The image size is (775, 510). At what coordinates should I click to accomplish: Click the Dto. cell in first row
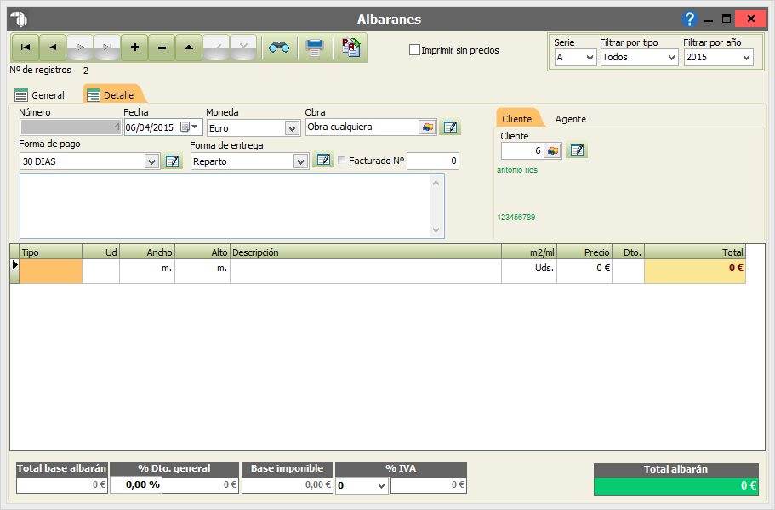tap(628, 271)
